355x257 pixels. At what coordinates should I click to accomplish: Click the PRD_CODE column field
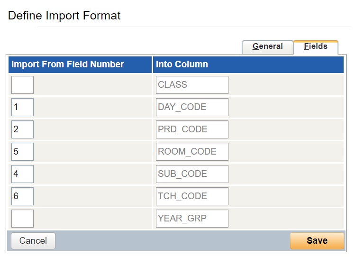(x=192, y=129)
